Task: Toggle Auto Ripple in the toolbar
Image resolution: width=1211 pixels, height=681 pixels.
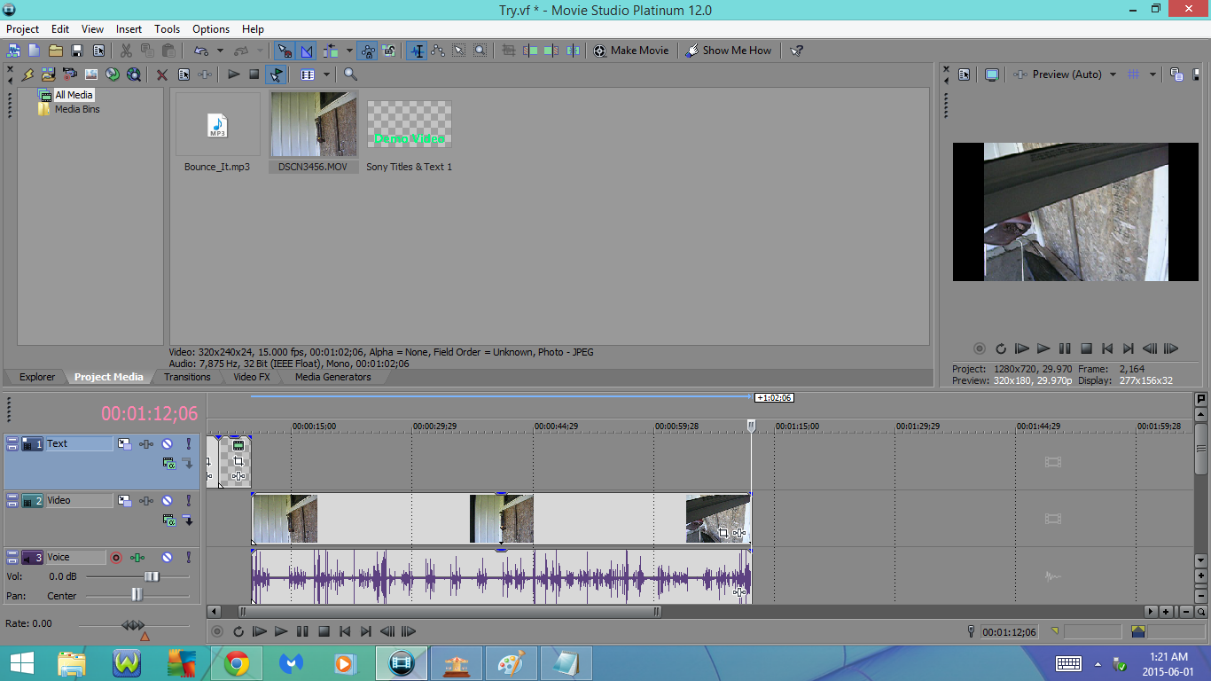Action: tap(332, 51)
